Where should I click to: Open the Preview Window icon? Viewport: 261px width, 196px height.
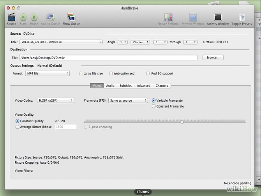(x=193, y=17)
